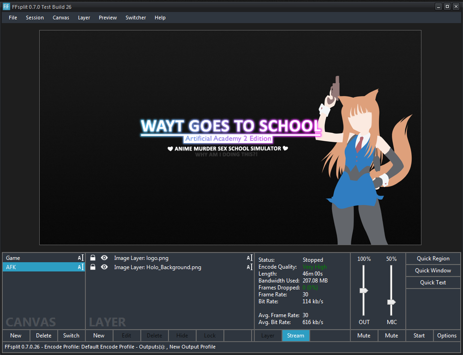Minimize the FFsplit window

click(x=439, y=6)
